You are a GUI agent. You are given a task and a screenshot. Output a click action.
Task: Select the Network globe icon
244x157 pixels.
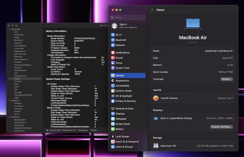(113, 45)
